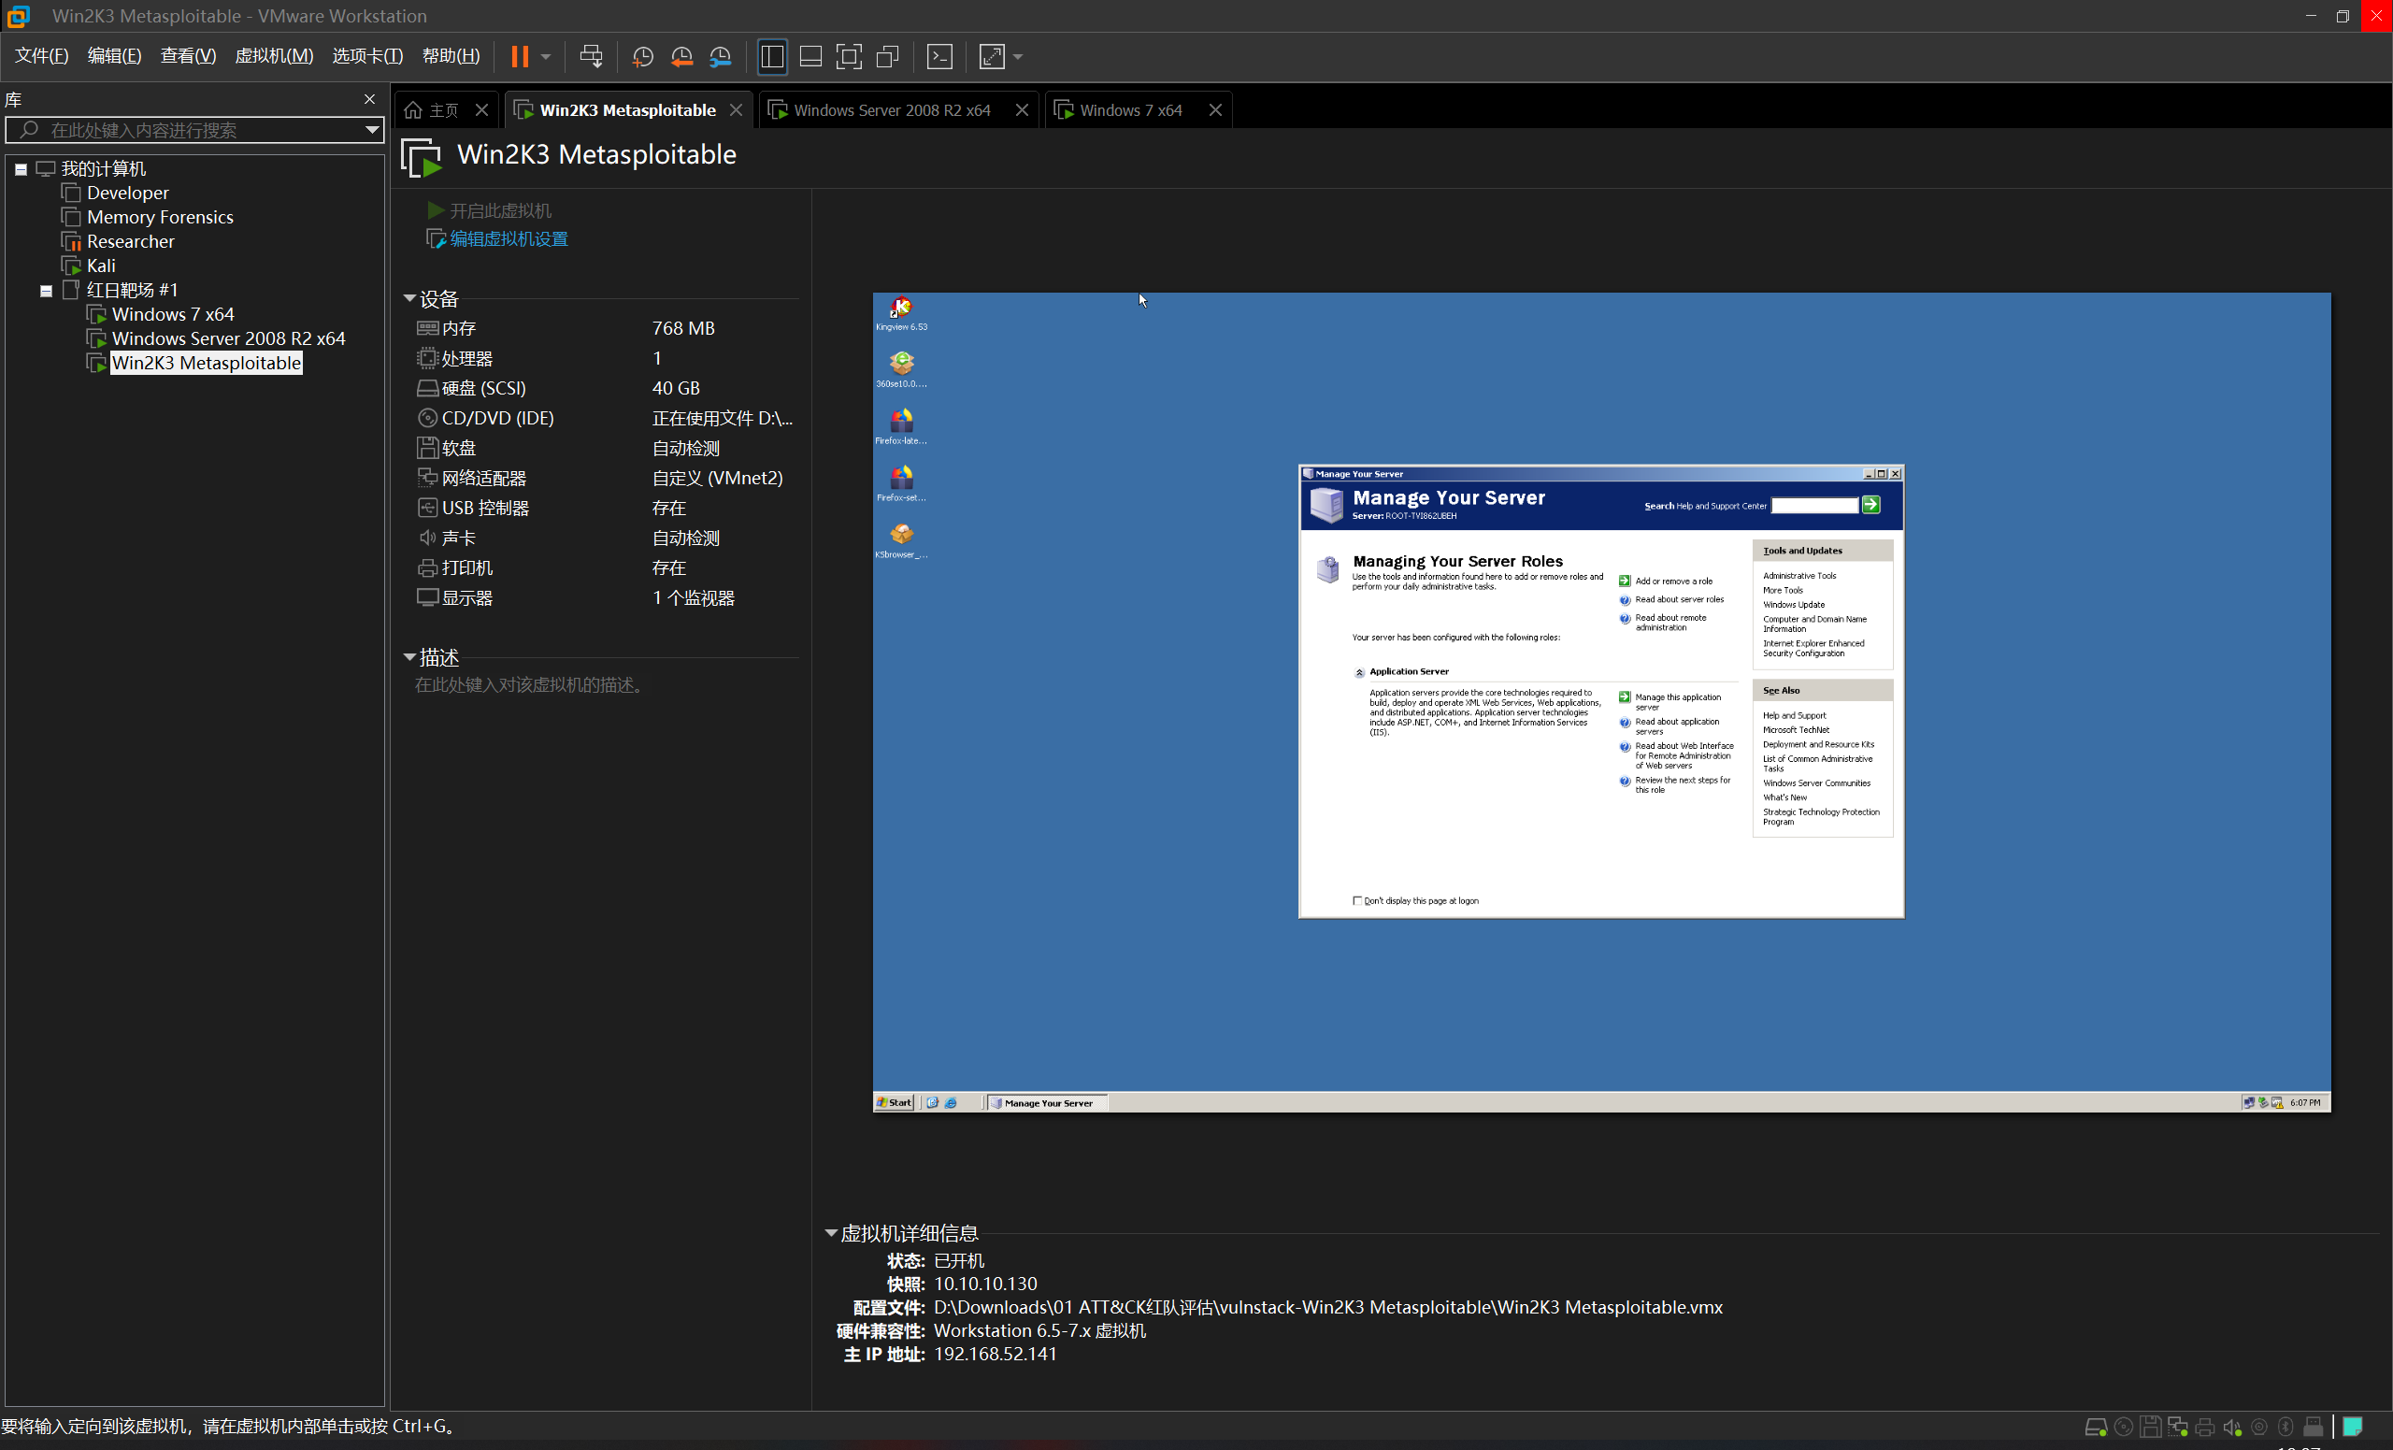Viewport: 2393px width, 1450px height.
Task: Select Memory Forensics in library tree
Action: [160, 217]
